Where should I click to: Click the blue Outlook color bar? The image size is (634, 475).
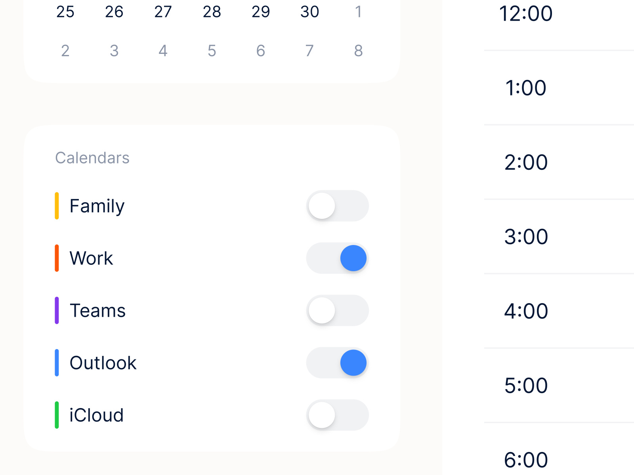57,363
